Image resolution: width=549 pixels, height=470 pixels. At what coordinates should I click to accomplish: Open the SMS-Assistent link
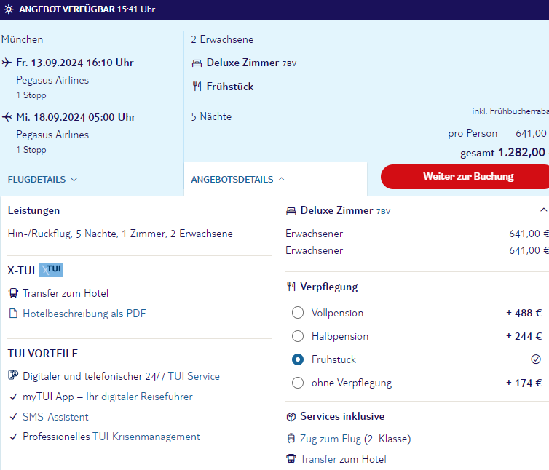coord(55,417)
